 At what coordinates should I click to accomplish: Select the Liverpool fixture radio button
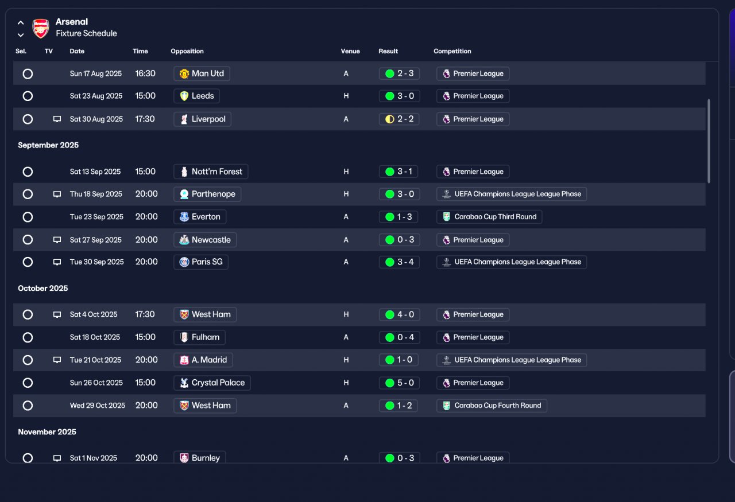(x=28, y=119)
